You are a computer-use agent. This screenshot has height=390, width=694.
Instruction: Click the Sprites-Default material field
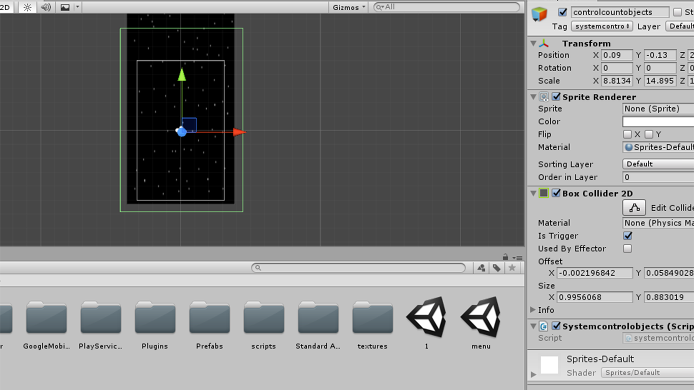pyautogui.click(x=658, y=147)
